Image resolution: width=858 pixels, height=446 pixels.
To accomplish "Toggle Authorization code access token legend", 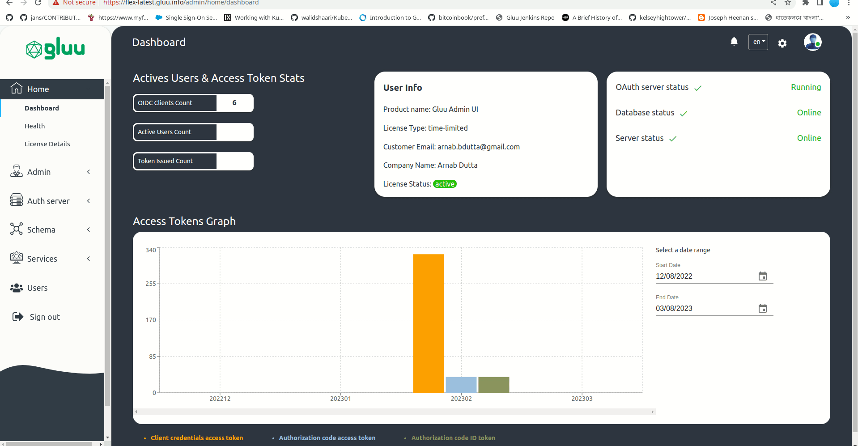I will 327,438.
